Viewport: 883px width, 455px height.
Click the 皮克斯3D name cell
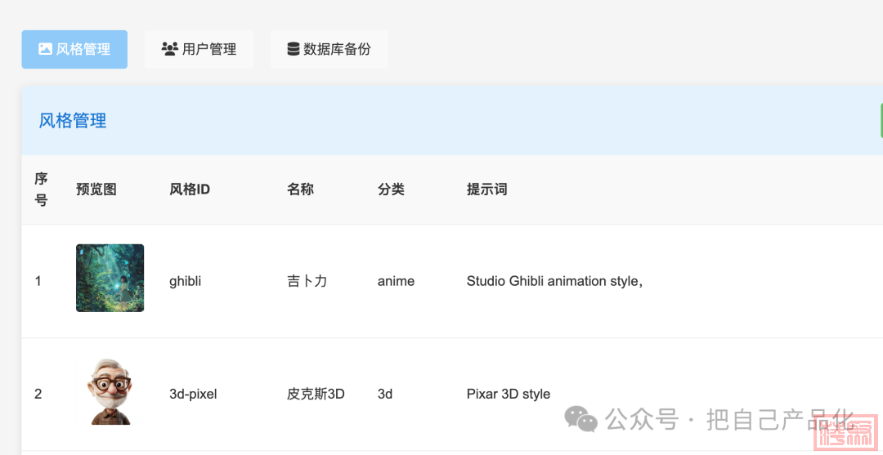click(x=316, y=394)
